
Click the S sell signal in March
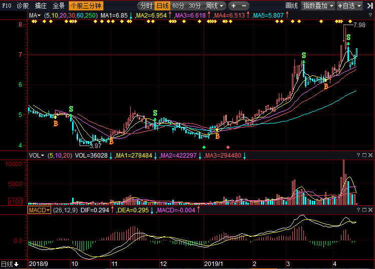[x=304, y=55]
